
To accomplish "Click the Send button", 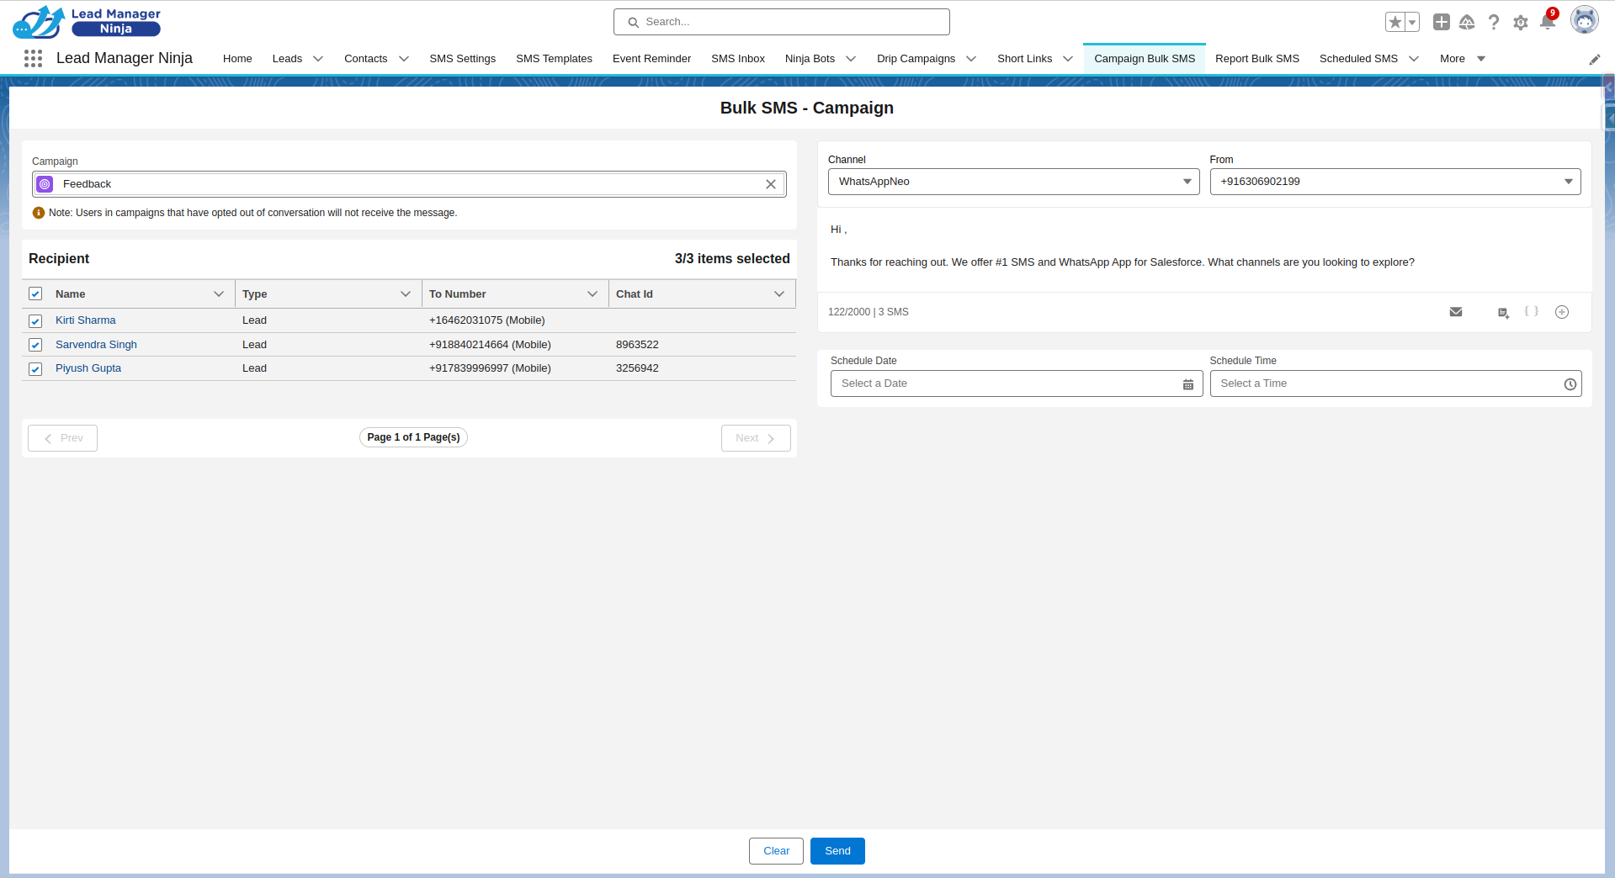I will (837, 851).
